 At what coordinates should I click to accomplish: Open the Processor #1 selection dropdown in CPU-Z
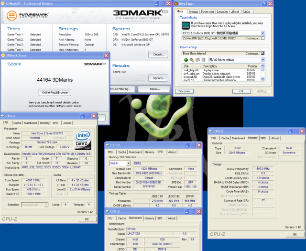pos(46,205)
